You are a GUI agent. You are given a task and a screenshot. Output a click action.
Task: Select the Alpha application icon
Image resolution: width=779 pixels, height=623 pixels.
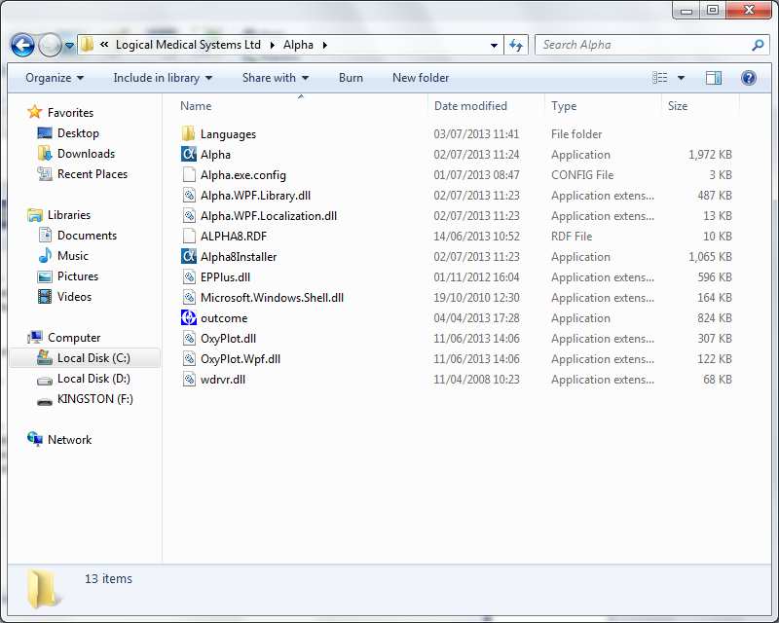tap(189, 154)
